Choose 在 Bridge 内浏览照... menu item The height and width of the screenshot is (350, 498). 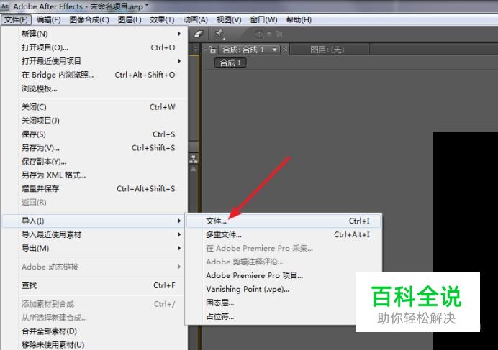(94, 75)
